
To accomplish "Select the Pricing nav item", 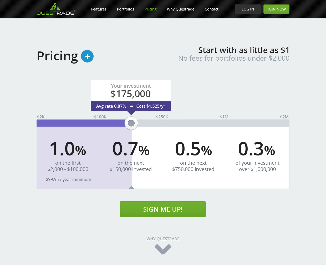I will [150, 9].
